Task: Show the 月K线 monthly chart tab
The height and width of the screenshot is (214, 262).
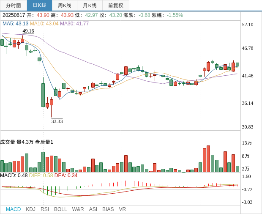Action: (90, 5)
